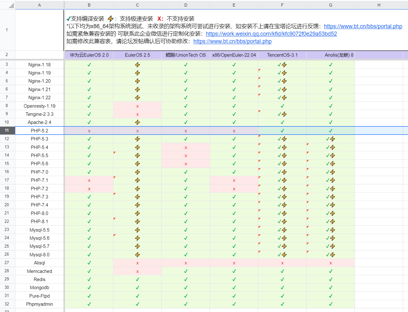408x312 pixels.
Task: Click the Memcached cell
Action: 40,271
